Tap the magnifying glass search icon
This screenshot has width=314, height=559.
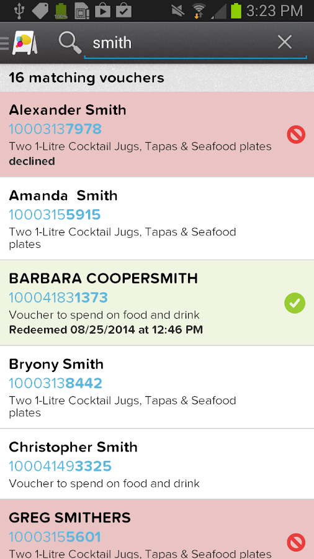coord(70,43)
